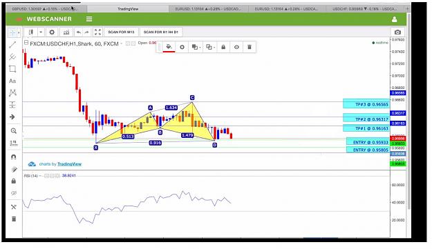This screenshot has width=432, height=249.
Task: Lock the selected Shark pattern
Action: (x=223, y=48)
